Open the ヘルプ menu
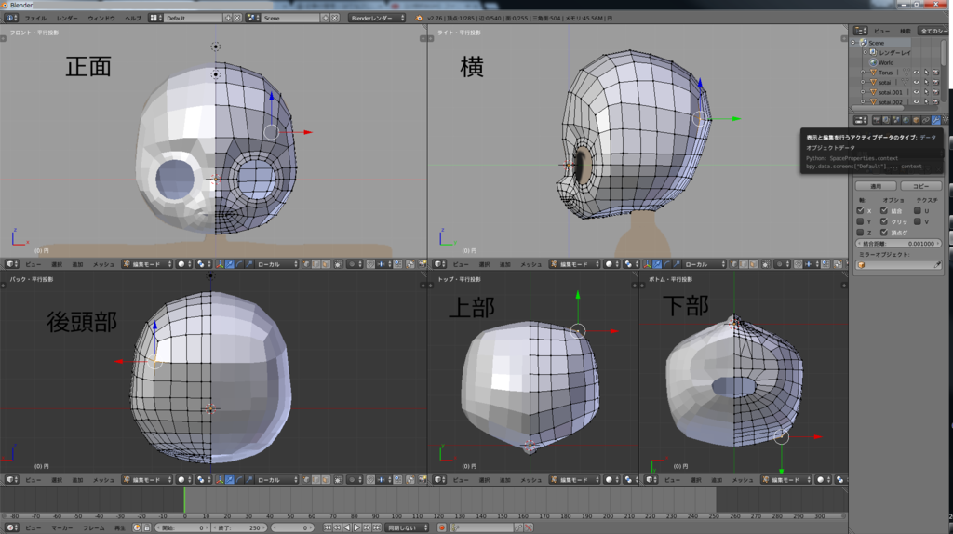 [x=133, y=19]
